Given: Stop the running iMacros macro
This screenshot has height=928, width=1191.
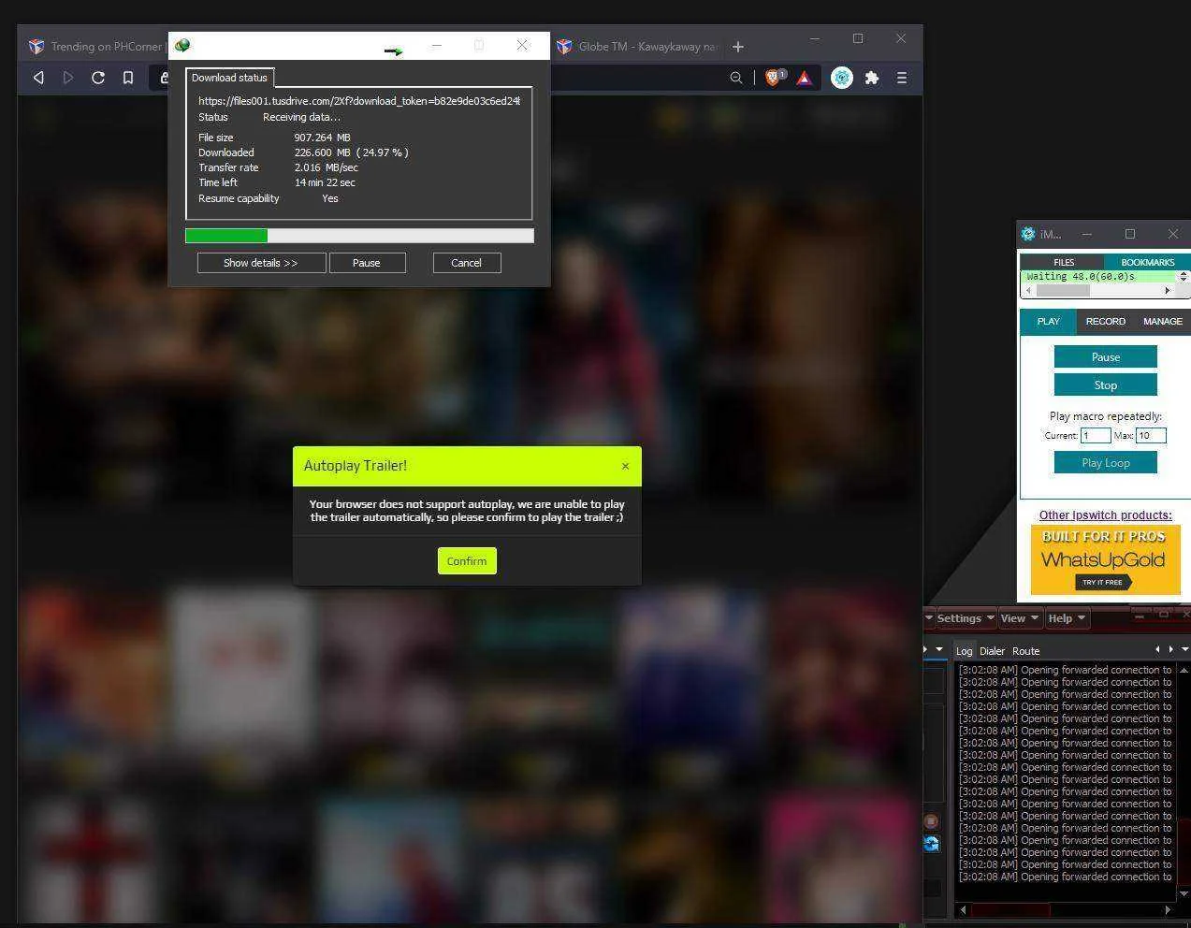Looking at the screenshot, I should click(1105, 385).
